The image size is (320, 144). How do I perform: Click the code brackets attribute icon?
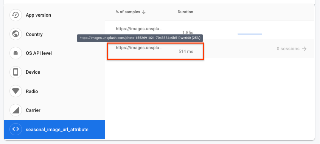point(16,129)
